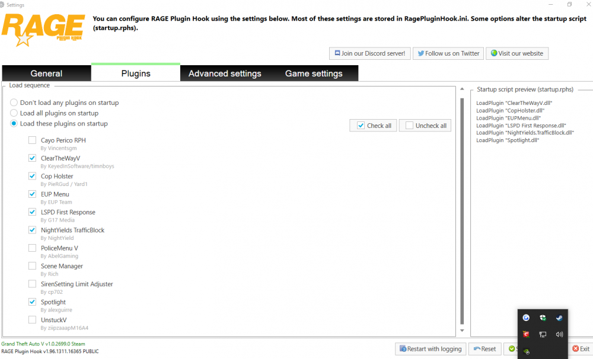
Task: Click LoadPlugin "EUPMenu.dll" script line
Action: tap(509, 118)
